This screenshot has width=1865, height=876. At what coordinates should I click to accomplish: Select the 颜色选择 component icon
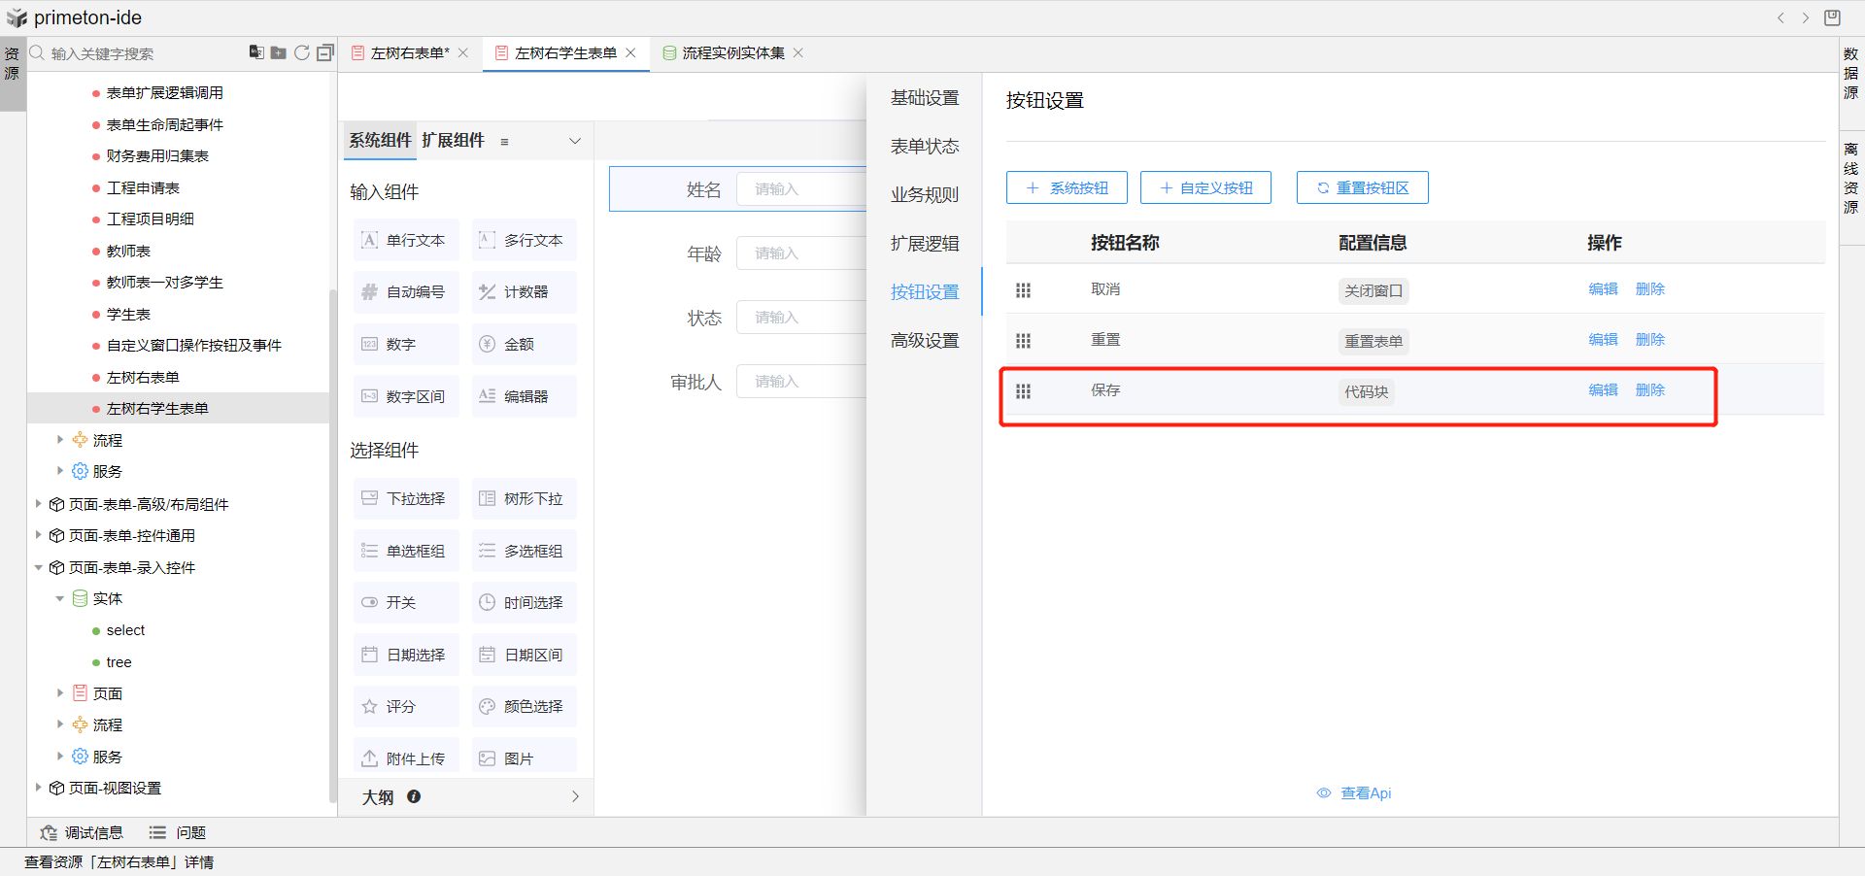click(x=487, y=707)
